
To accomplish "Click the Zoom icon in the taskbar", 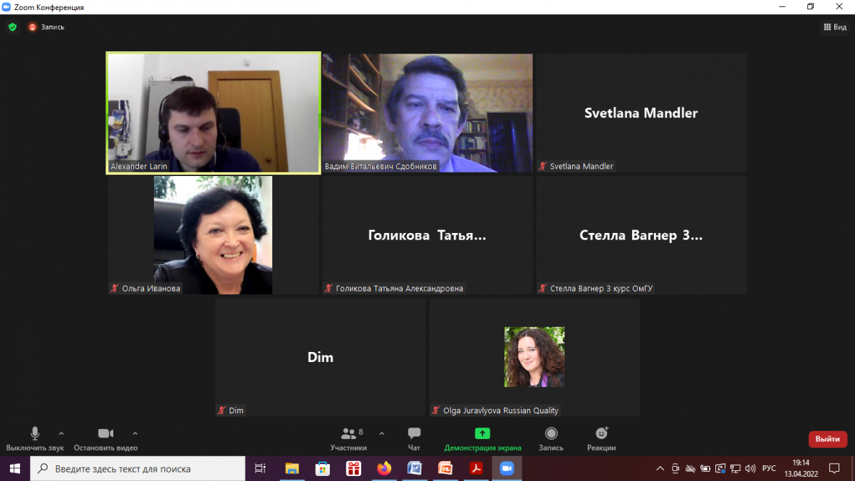I will pyautogui.click(x=507, y=469).
